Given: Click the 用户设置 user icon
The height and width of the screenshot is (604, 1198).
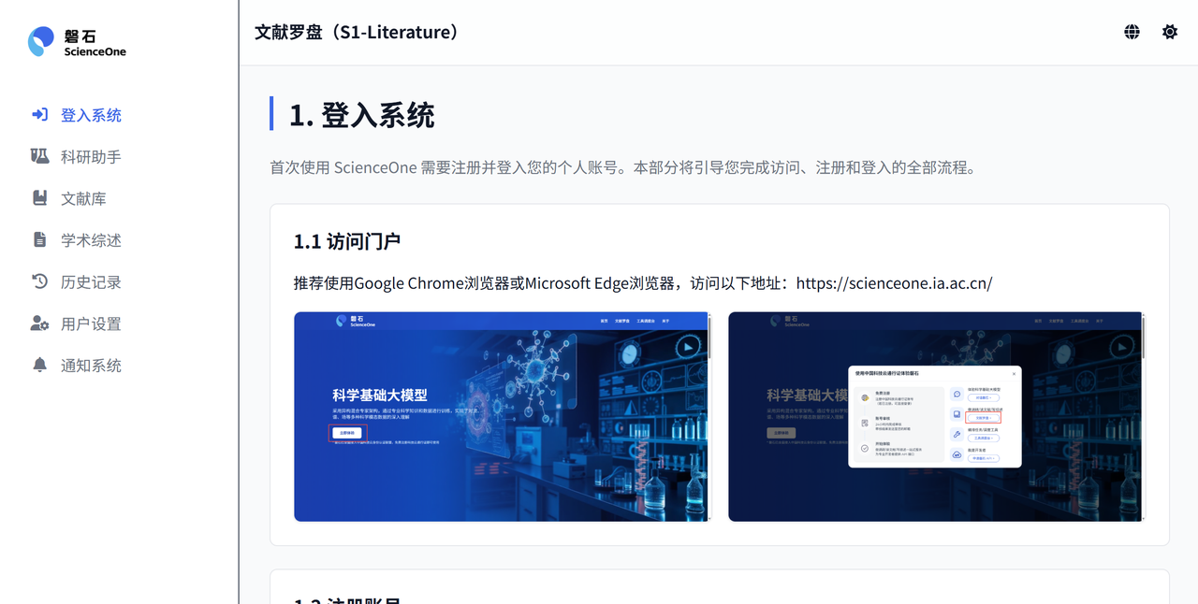Looking at the screenshot, I should click(37, 324).
